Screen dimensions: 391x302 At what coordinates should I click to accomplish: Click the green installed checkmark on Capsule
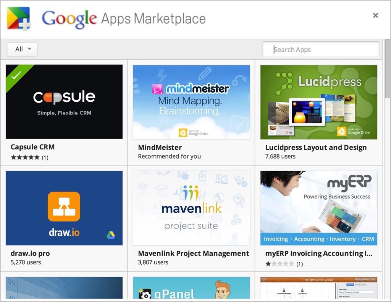click(16, 75)
